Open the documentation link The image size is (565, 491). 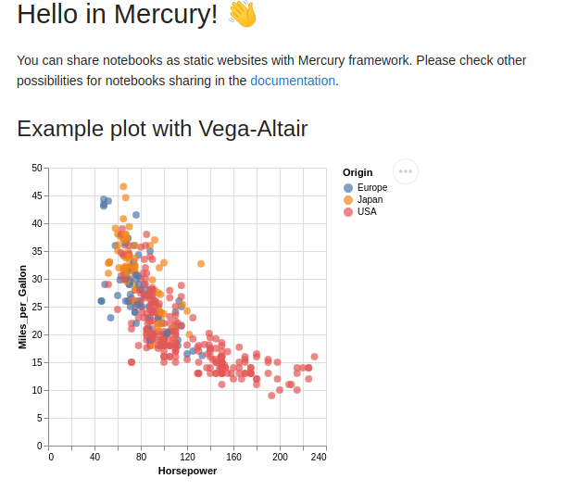(293, 81)
